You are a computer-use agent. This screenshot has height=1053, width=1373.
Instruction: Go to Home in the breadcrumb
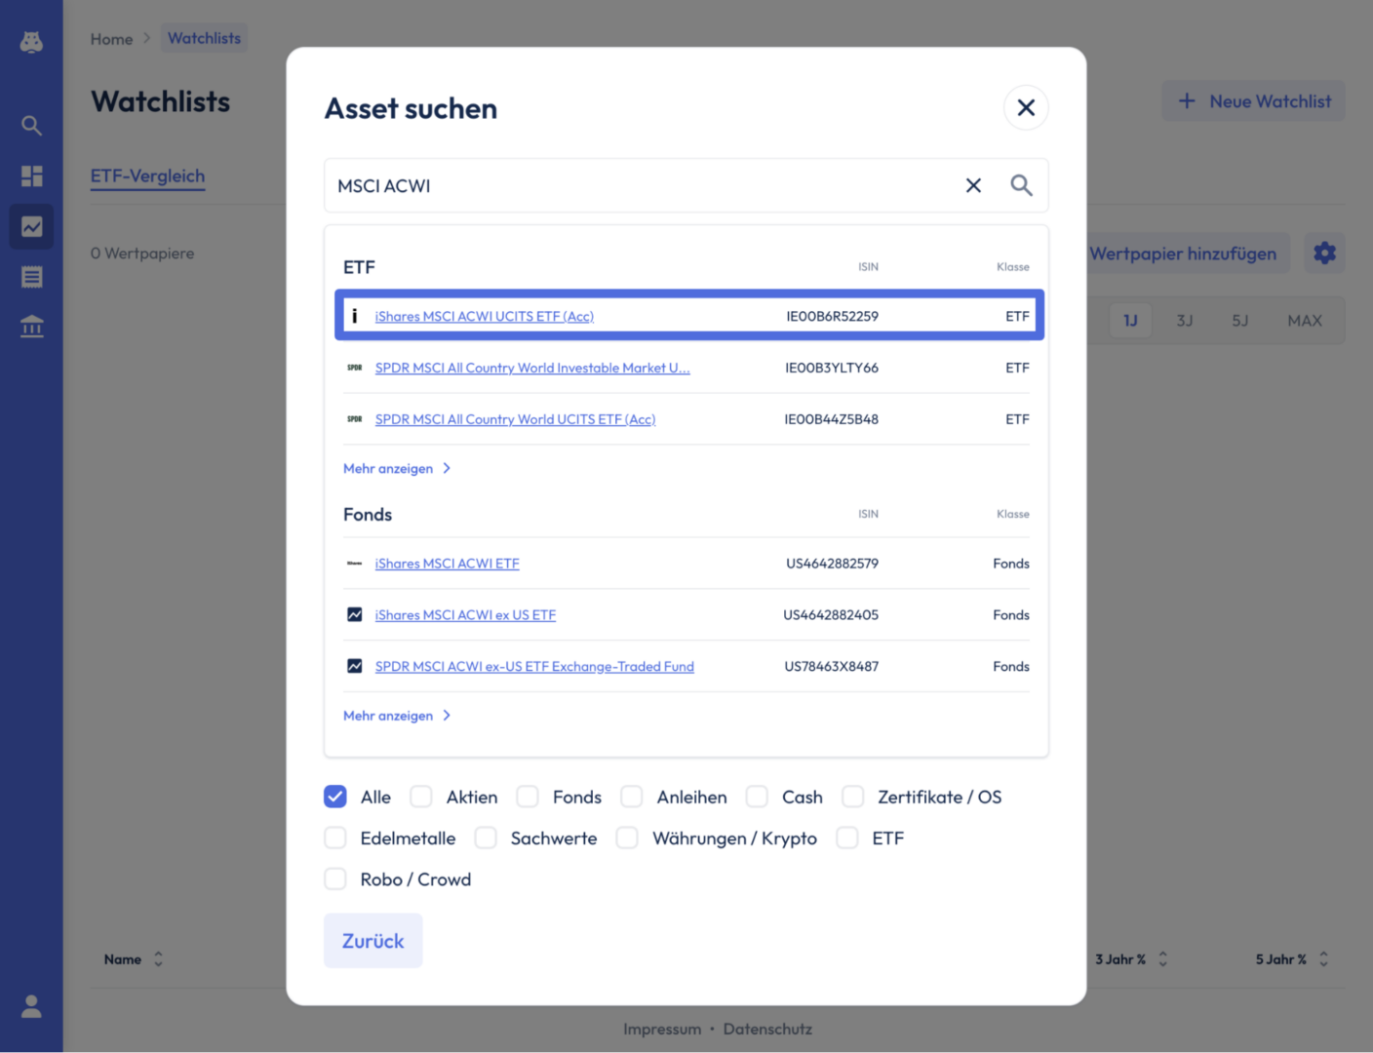111,39
